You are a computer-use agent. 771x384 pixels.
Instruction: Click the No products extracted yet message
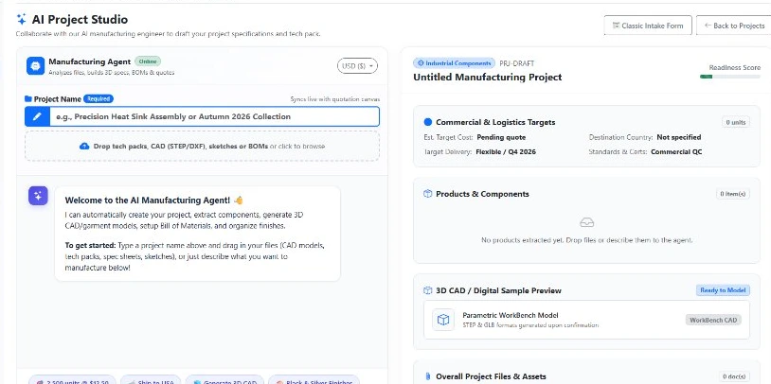tap(586, 240)
